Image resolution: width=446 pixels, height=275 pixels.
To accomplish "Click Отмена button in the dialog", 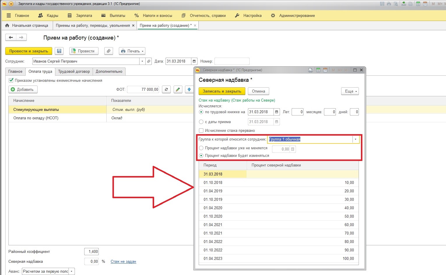I will coord(258,91).
